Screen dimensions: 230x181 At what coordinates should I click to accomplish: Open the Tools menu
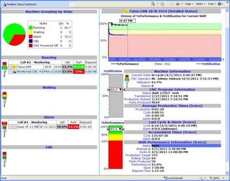click(212, 4)
